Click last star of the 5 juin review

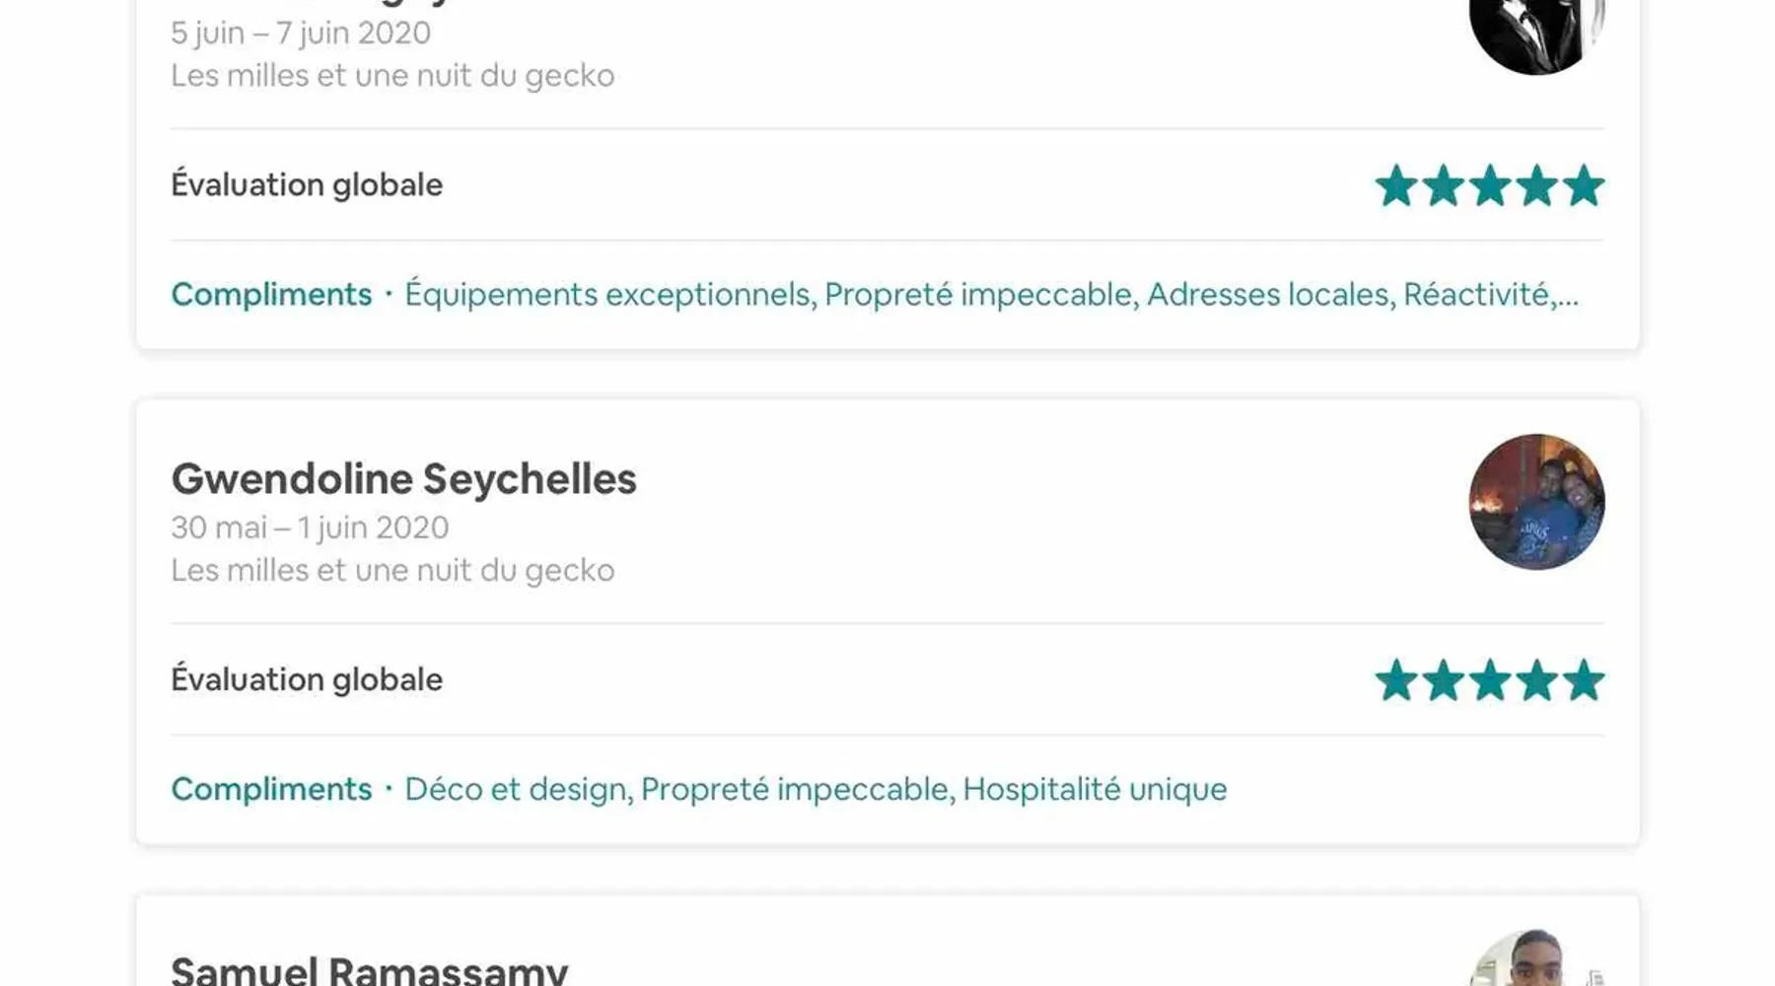1584,185
